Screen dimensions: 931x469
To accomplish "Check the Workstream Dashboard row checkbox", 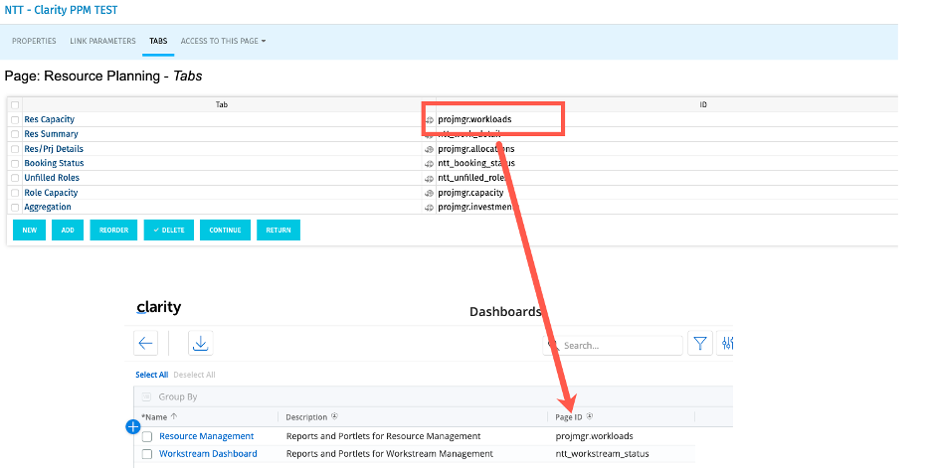I will pos(147,455).
